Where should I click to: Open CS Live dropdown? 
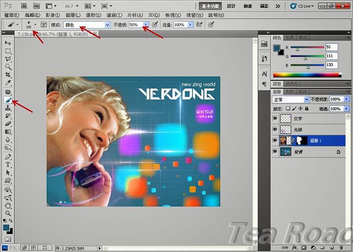[x=302, y=6]
